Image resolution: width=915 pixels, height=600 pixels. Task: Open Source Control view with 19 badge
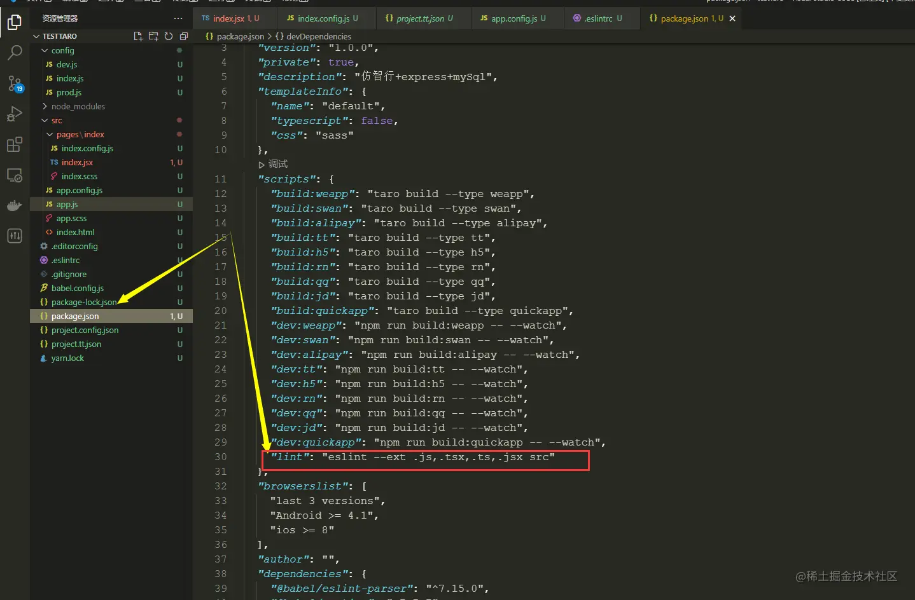click(14, 83)
